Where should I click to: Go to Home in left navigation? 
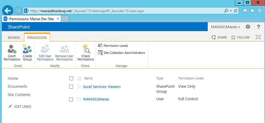13,79
